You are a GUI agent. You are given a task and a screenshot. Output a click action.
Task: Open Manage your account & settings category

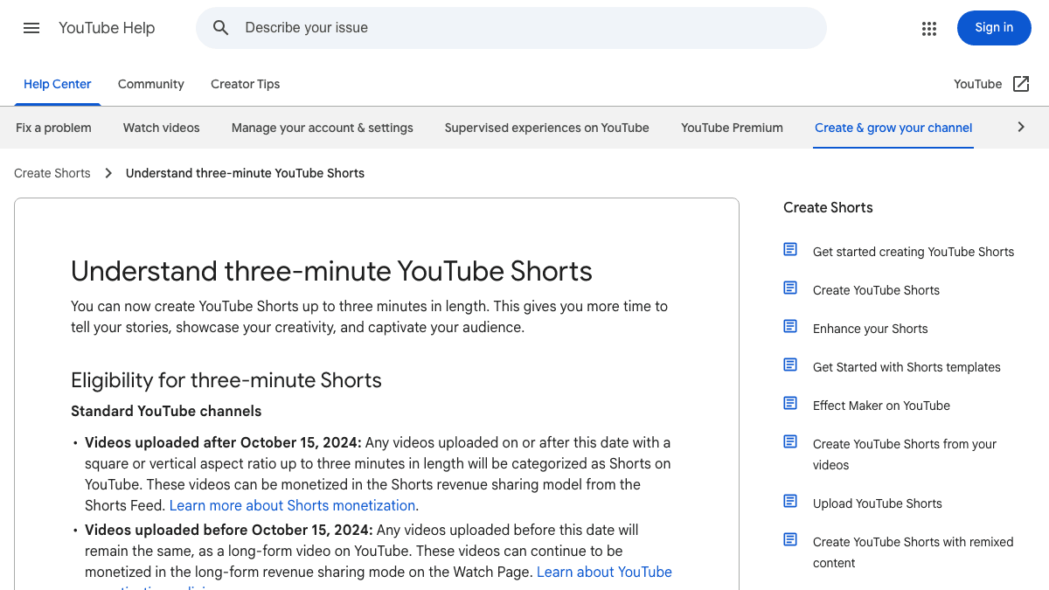click(323, 128)
